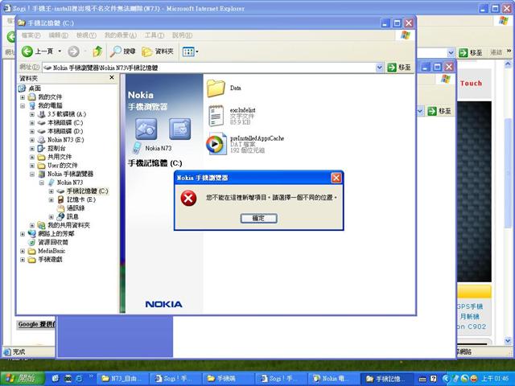Select 共用文件 folder in tree

(x=59, y=157)
